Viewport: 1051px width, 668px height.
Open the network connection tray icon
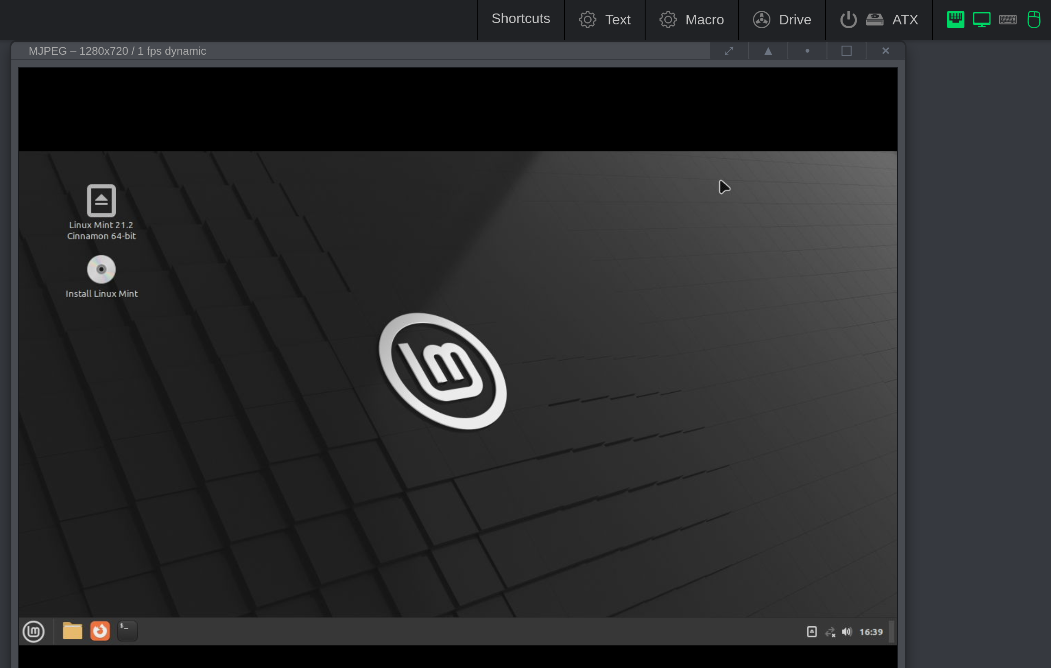830,632
